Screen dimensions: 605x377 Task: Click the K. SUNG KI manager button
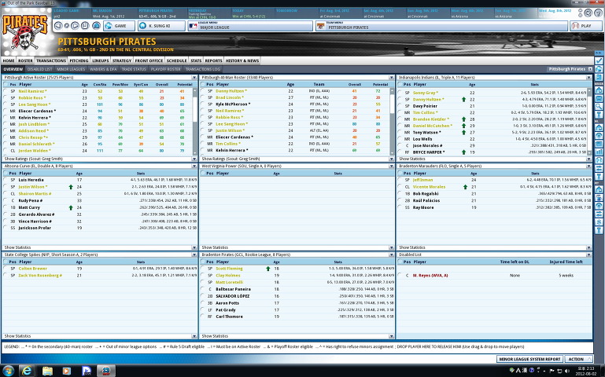161,26
